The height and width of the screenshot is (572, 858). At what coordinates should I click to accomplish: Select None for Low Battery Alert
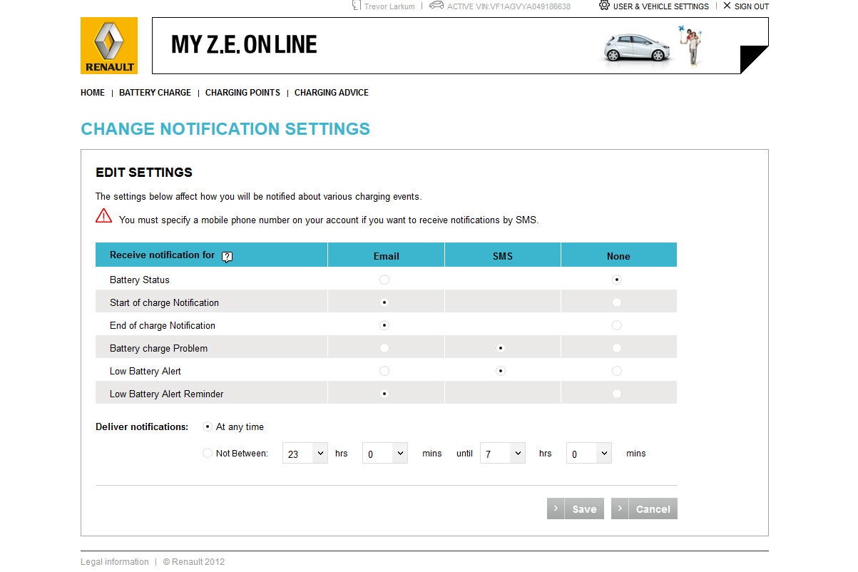(x=617, y=371)
